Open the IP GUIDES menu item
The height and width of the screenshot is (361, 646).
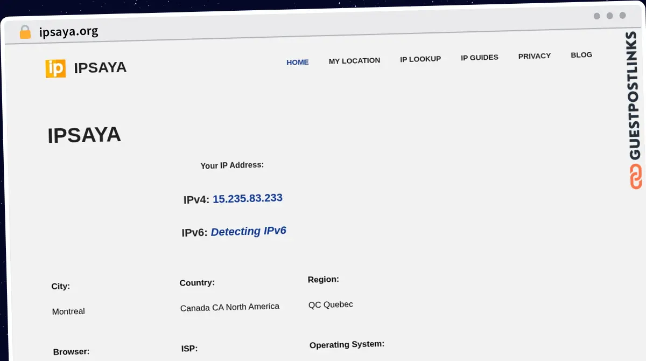click(x=480, y=57)
